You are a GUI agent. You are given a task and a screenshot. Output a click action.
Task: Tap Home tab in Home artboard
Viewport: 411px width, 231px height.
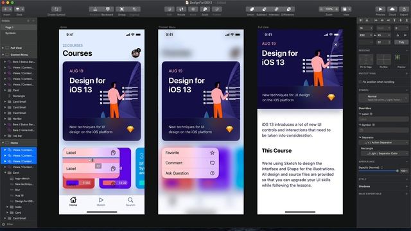click(x=73, y=201)
